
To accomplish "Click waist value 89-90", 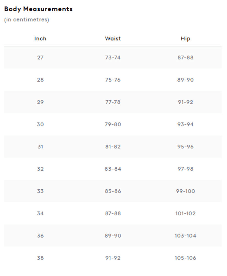I will pyautogui.click(x=113, y=236).
